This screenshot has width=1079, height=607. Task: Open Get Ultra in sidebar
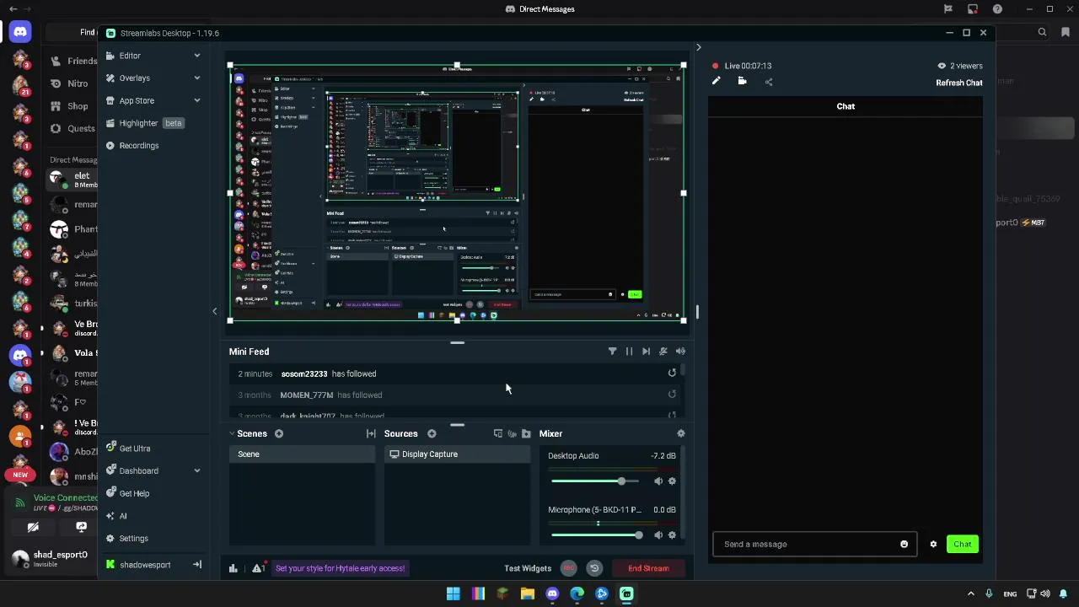pyautogui.click(x=128, y=449)
